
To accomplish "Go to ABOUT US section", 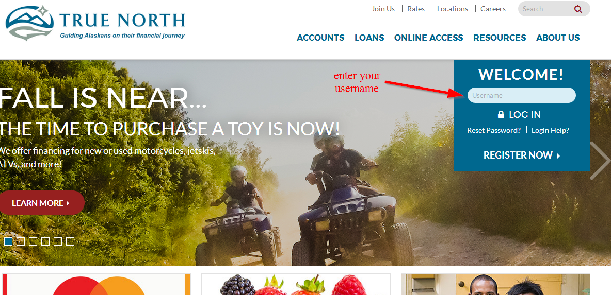I will 558,38.
